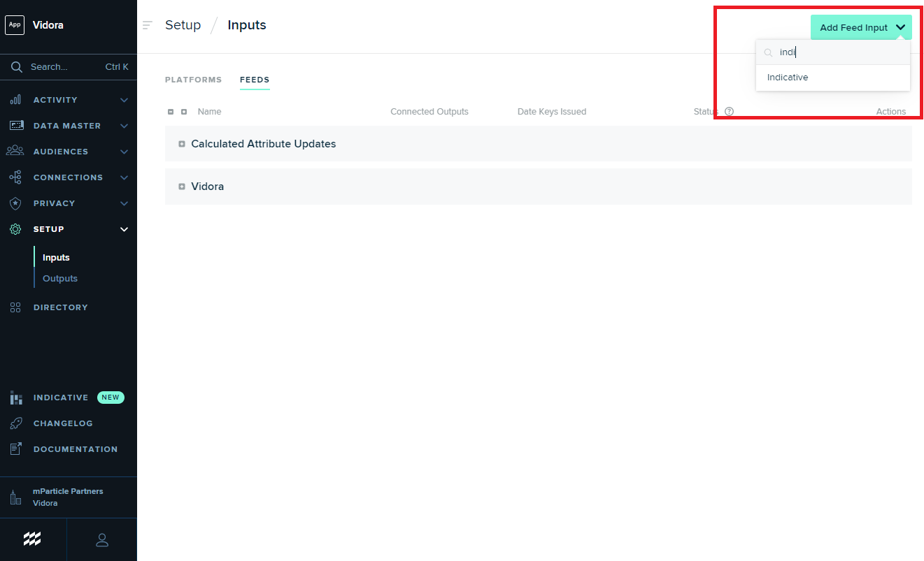
Task: Expand the Activity menu chevron
Action: [124, 100]
